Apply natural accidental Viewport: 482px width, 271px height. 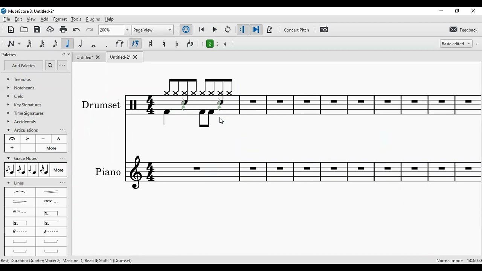pos(164,44)
